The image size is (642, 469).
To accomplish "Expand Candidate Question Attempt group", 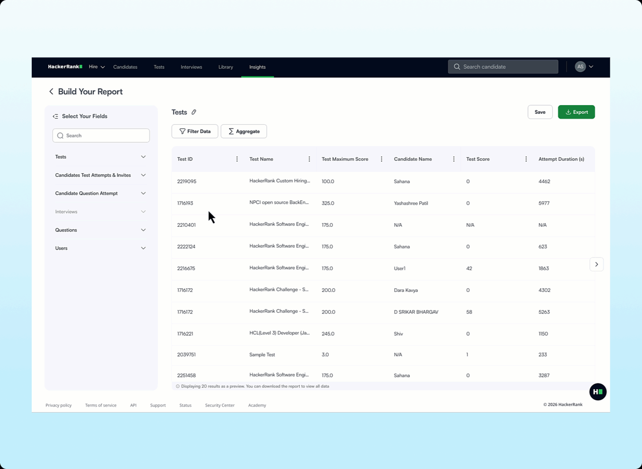I will click(x=101, y=193).
